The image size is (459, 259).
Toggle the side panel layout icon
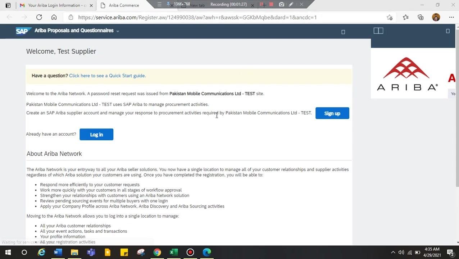pyautogui.click(x=378, y=31)
